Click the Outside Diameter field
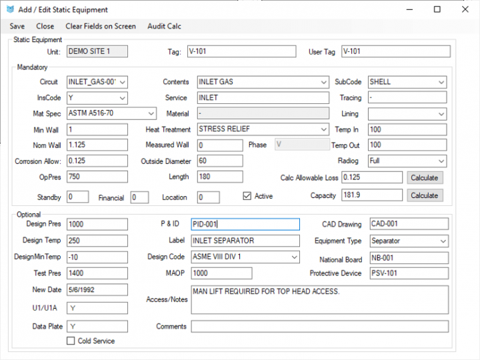The height and width of the screenshot is (360, 480). coord(220,161)
